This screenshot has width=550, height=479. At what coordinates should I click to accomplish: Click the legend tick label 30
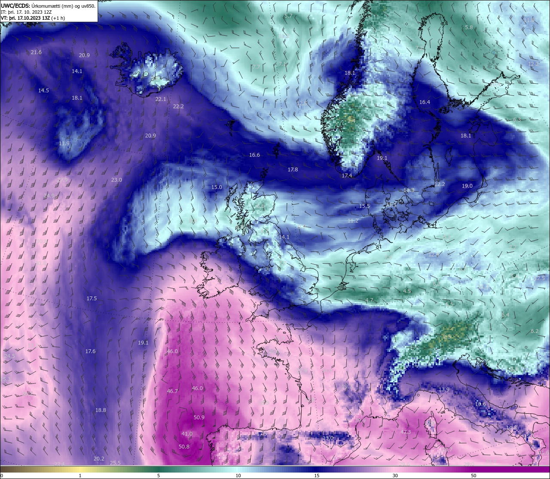(x=395, y=476)
